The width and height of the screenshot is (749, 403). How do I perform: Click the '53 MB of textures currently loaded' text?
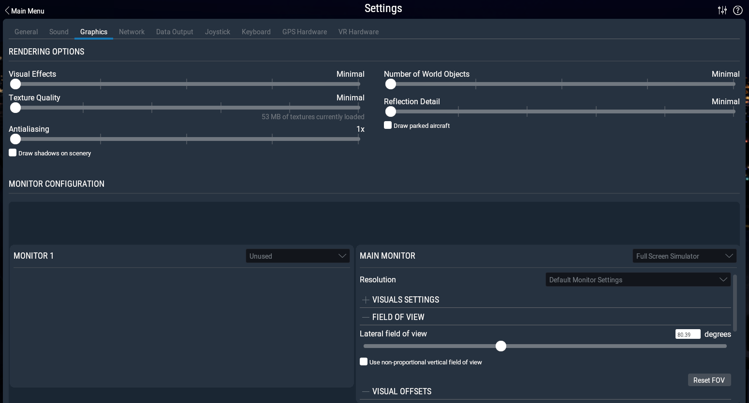[x=313, y=117]
